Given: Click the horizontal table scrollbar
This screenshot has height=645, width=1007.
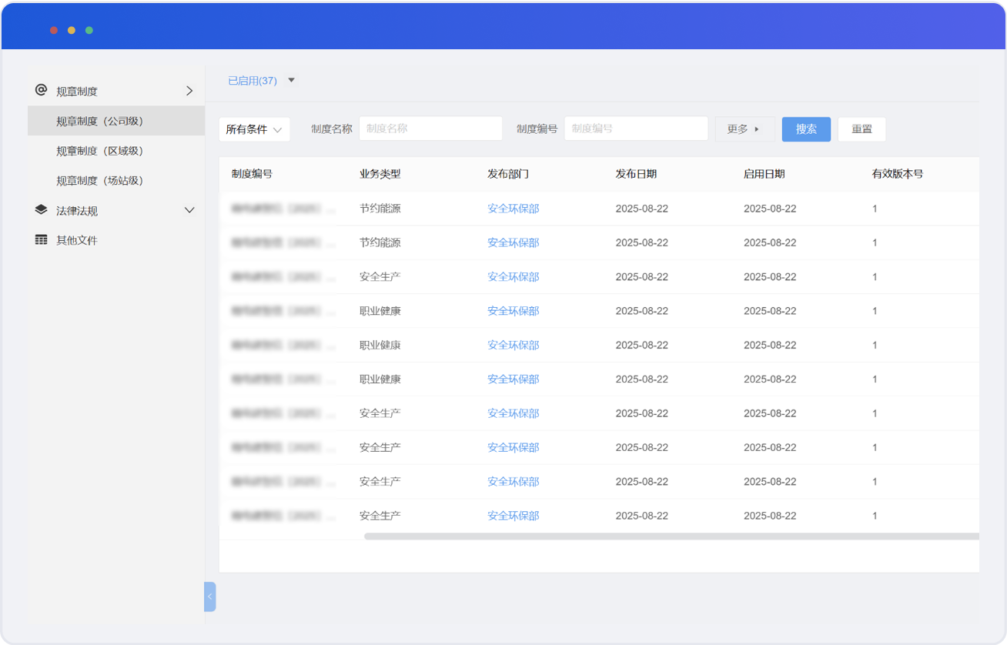Looking at the screenshot, I should [671, 536].
